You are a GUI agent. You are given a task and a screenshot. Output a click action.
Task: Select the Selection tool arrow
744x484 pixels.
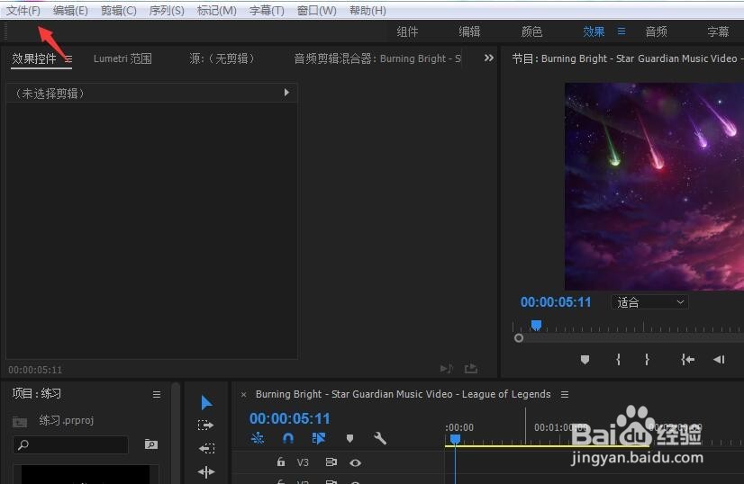206,402
